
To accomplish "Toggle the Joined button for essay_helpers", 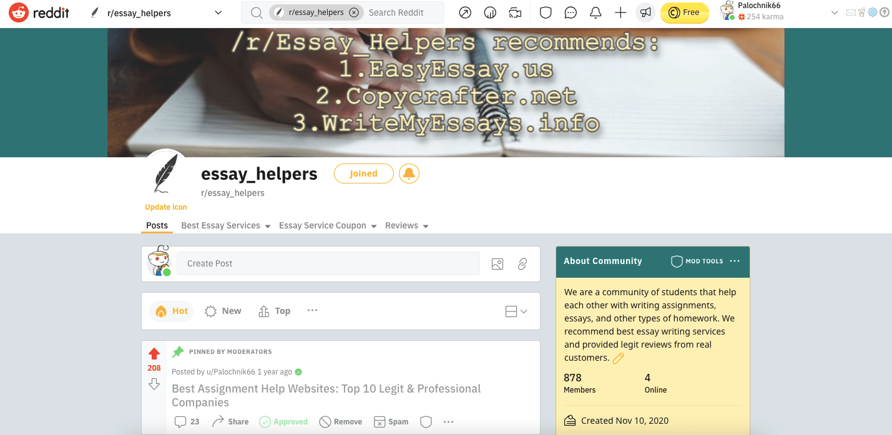I will pos(363,174).
